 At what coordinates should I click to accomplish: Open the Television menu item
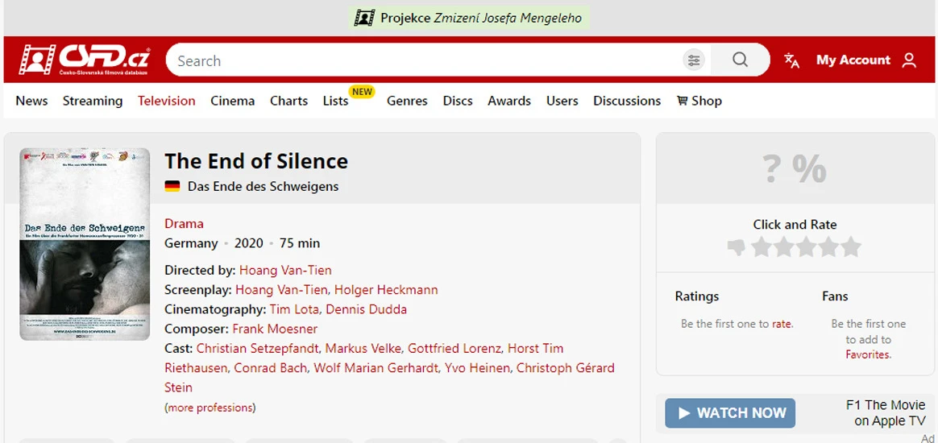pyautogui.click(x=166, y=101)
